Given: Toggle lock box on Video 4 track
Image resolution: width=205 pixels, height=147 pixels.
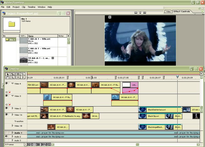Looking at the screenshot, I should (x=9, y=83).
